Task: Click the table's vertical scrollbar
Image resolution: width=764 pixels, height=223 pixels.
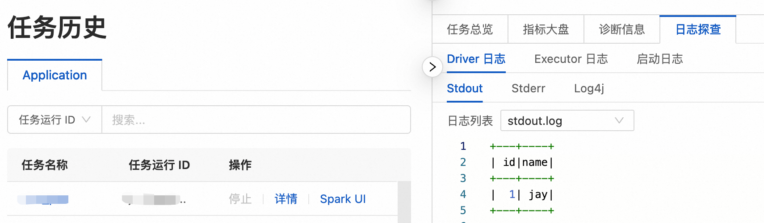Action: click(x=404, y=201)
